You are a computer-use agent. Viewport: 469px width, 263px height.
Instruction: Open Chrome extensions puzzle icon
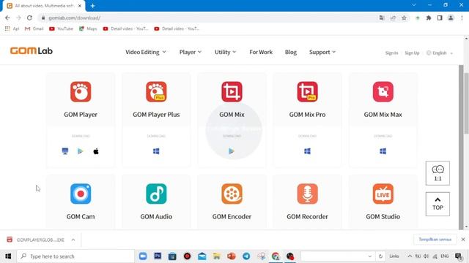[429, 18]
